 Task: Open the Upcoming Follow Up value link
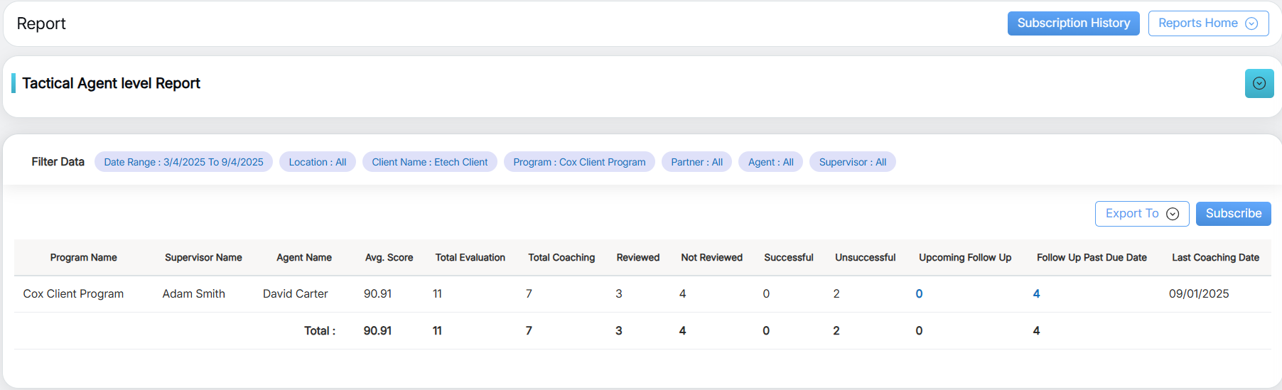point(919,294)
